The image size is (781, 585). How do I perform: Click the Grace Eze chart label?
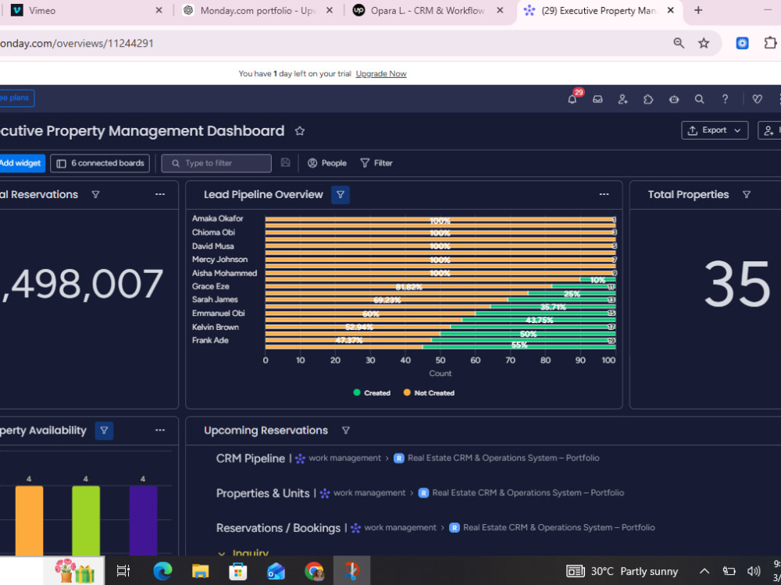[x=211, y=286]
